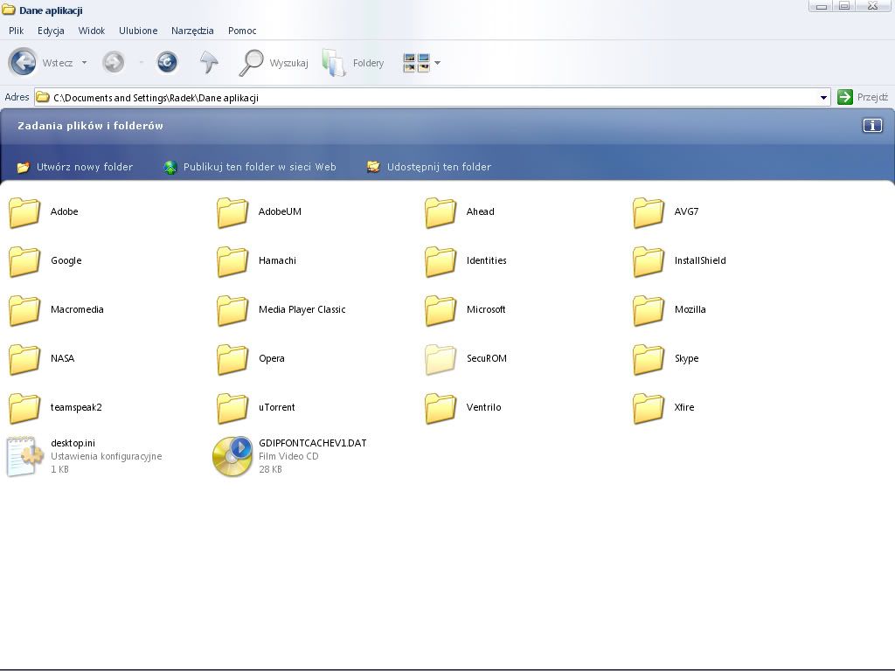Open the Plik menu
The height and width of the screenshot is (671, 895).
tap(16, 31)
